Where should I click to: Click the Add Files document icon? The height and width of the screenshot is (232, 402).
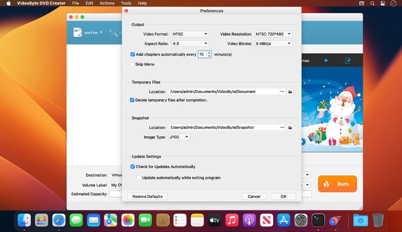pyautogui.click(x=77, y=33)
